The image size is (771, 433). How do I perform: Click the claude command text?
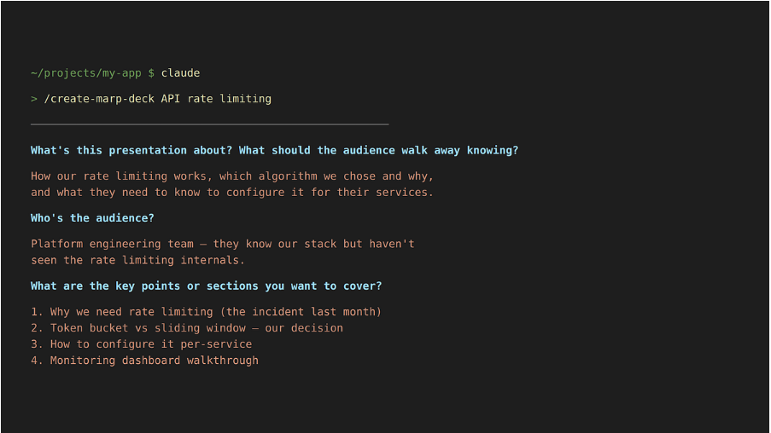(180, 73)
